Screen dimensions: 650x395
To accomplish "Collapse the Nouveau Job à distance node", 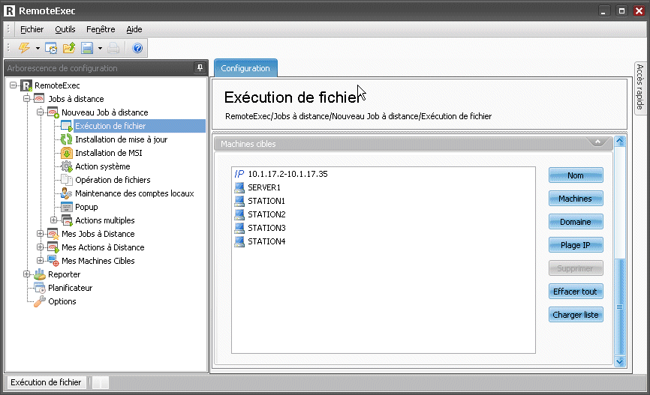I will (41, 112).
